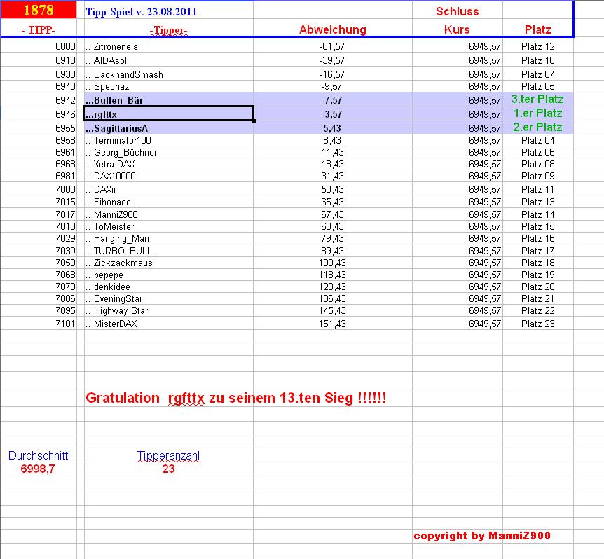Select the deviation value 100,43

(x=332, y=263)
